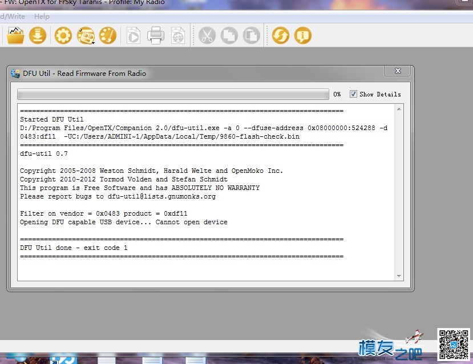This screenshot has width=473, height=364.
Task: Click the printer icon in toolbar
Action: click(x=156, y=35)
